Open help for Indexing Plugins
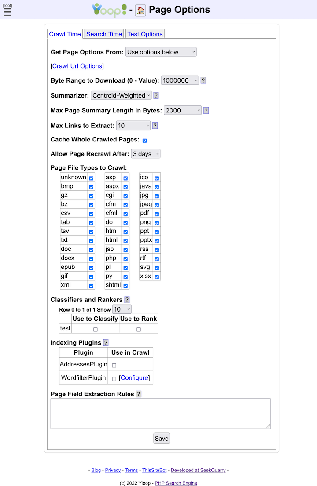The height and width of the screenshot is (486, 317). pyautogui.click(x=106, y=342)
